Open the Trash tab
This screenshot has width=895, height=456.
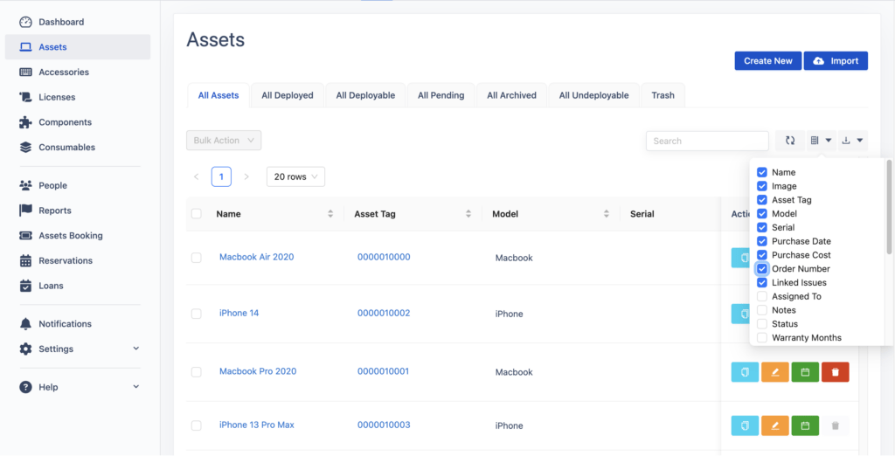(x=663, y=95)
